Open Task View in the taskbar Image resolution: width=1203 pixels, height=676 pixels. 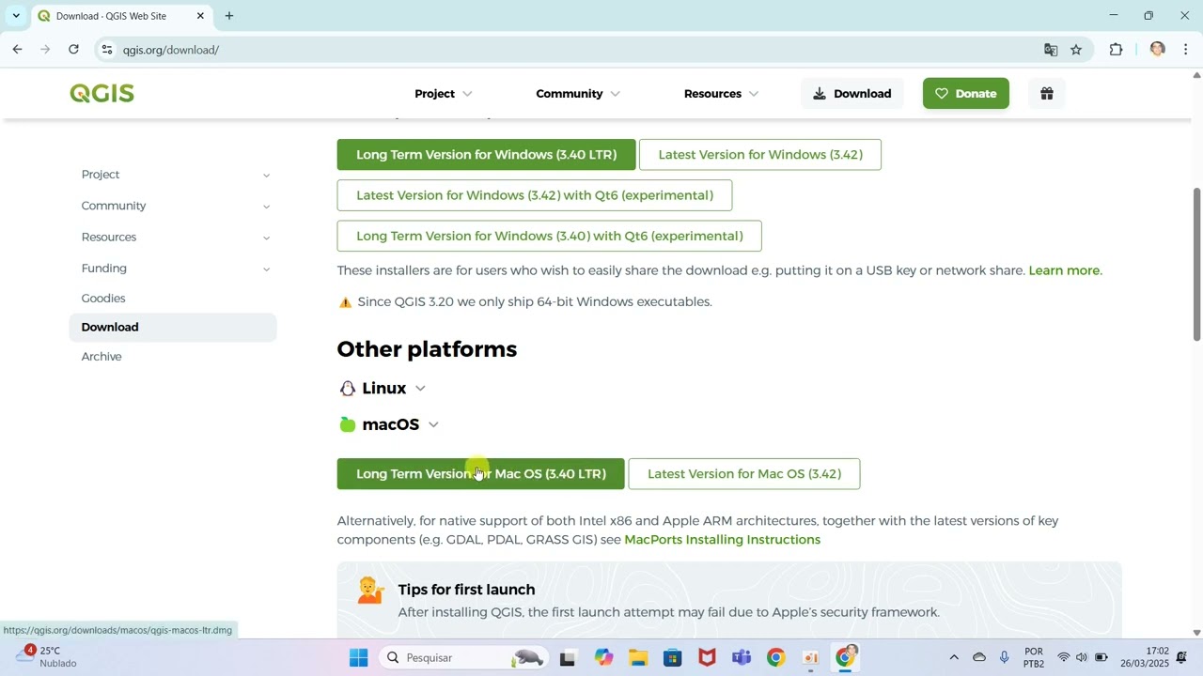(x=567, y=657)
